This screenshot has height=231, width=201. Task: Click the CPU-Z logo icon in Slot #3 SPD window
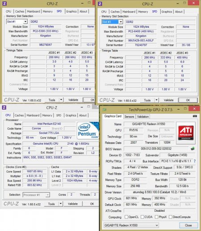coord(100,4)
